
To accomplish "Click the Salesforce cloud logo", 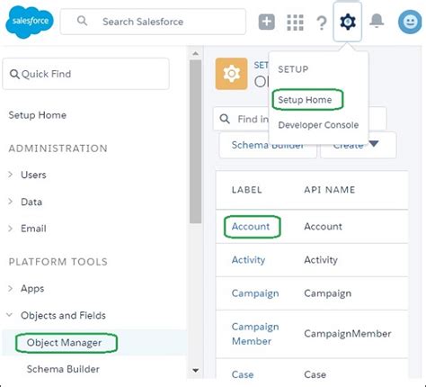I will point(30,22).
